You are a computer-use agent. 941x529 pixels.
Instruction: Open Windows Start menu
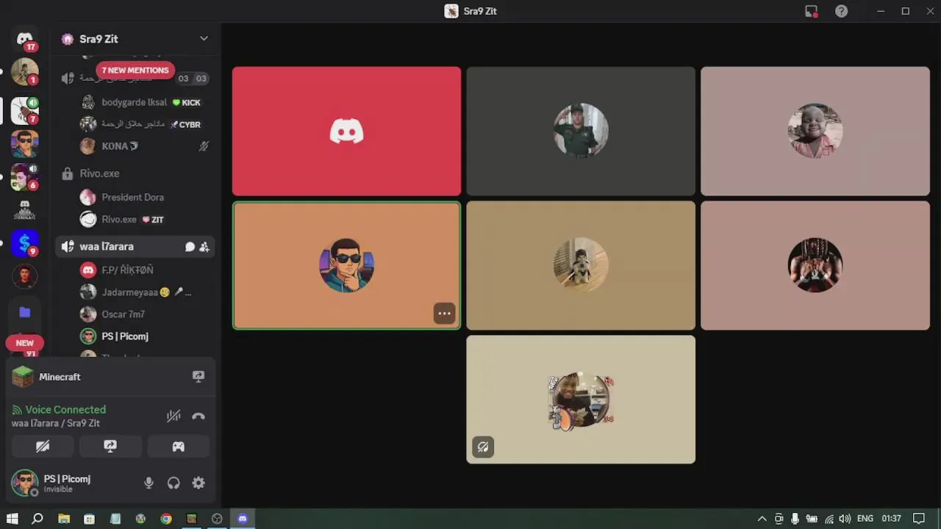point(12,519)
